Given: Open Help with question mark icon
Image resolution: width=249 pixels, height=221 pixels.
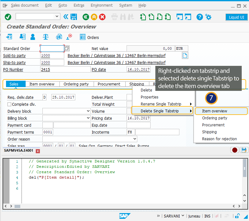Looking at the screenshot, I should [x=200, y=17].
